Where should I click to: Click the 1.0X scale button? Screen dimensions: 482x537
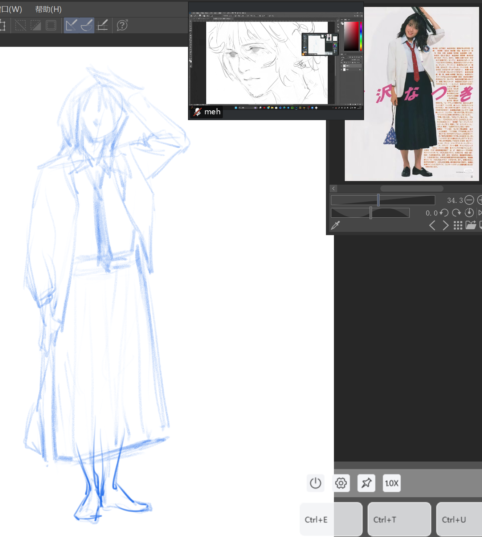[x=392, y=483]
